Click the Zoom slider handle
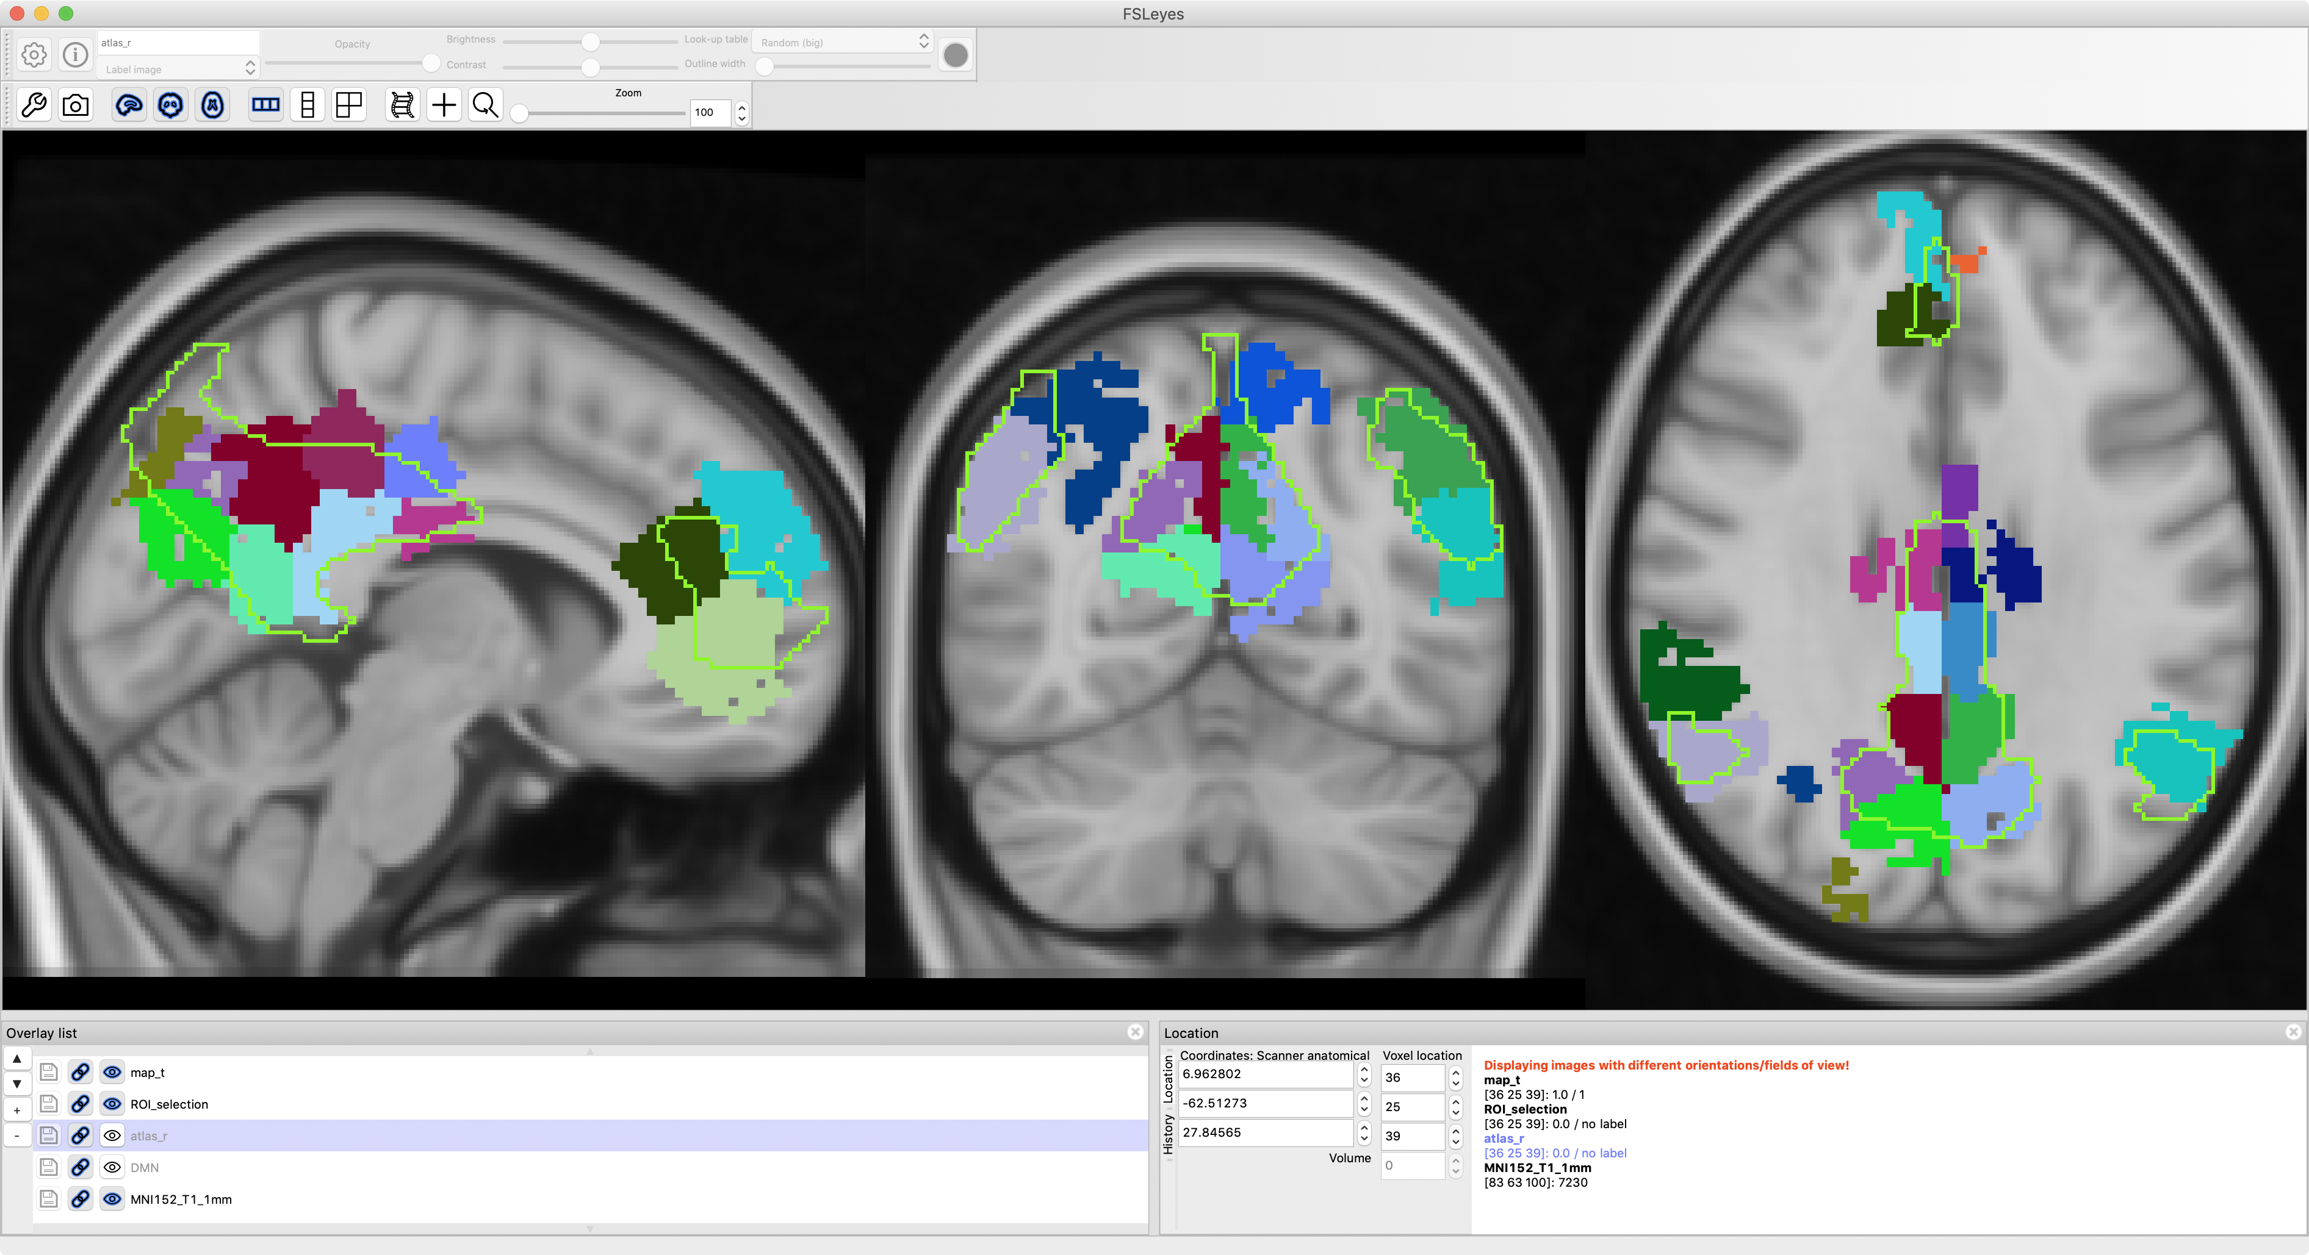Viewport: 2309px width, 1255px height. point(519,114)
